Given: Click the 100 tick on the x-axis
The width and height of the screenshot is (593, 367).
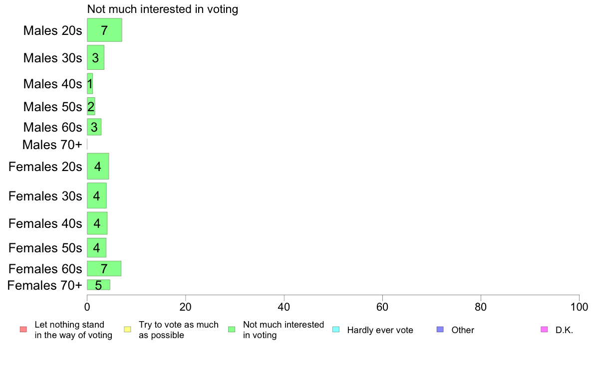Looking at the screenshot, I should (x=579, y=307).
